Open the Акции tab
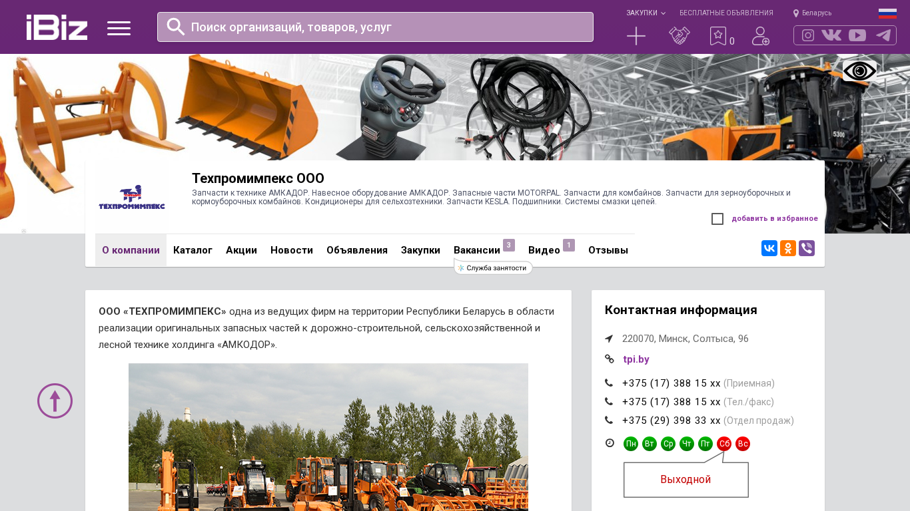This screenshot has height=511, width=910. pos(241,250)
